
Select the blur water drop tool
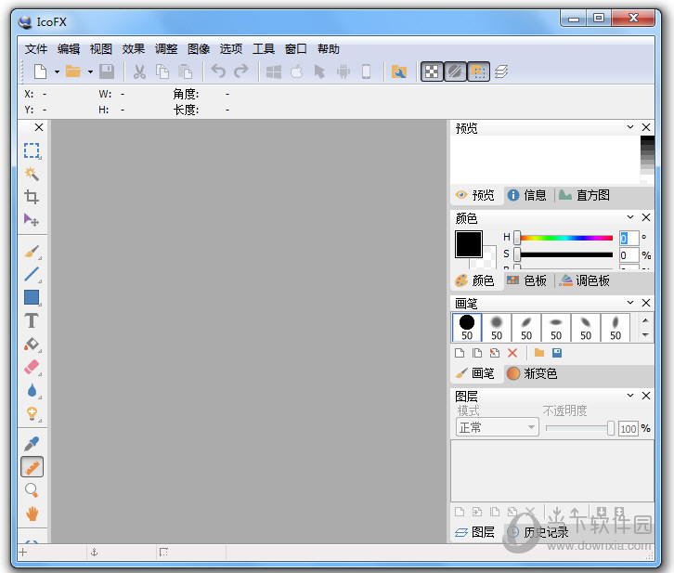point(32,390)
